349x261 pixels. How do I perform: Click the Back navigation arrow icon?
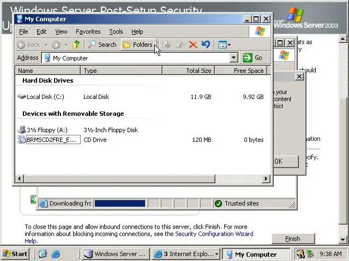click(21, 45)
